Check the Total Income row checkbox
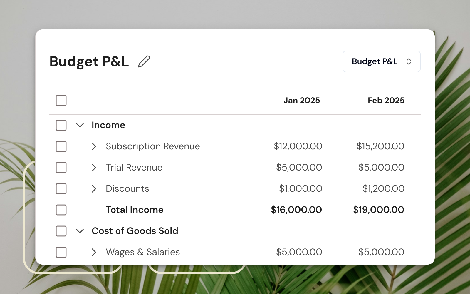Image resolution: width=470 pixels, height=294 pixels. tap(61, 210)
